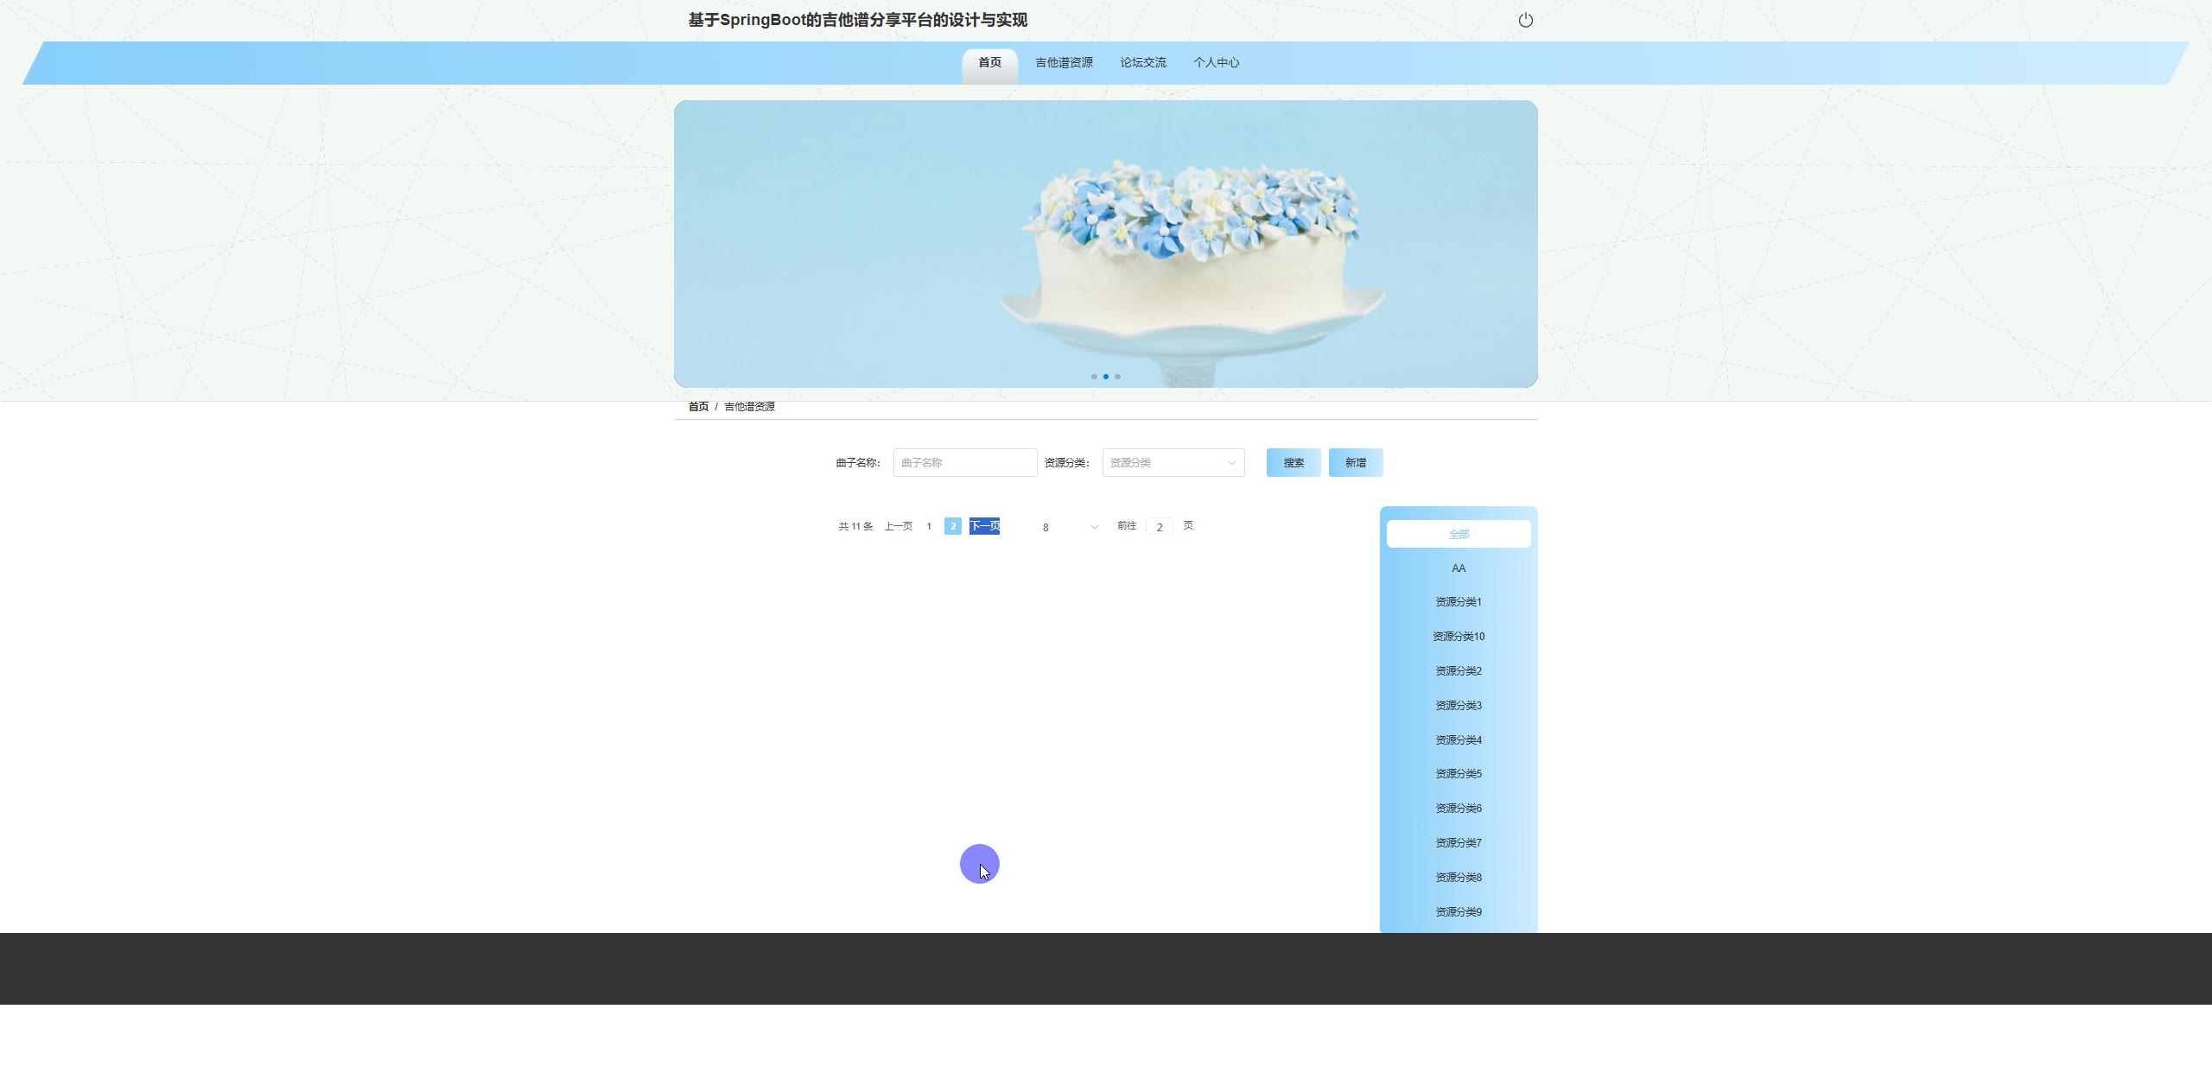
Task: Click the middle carousel indicator dot
Action: [x=1105, y=377]
